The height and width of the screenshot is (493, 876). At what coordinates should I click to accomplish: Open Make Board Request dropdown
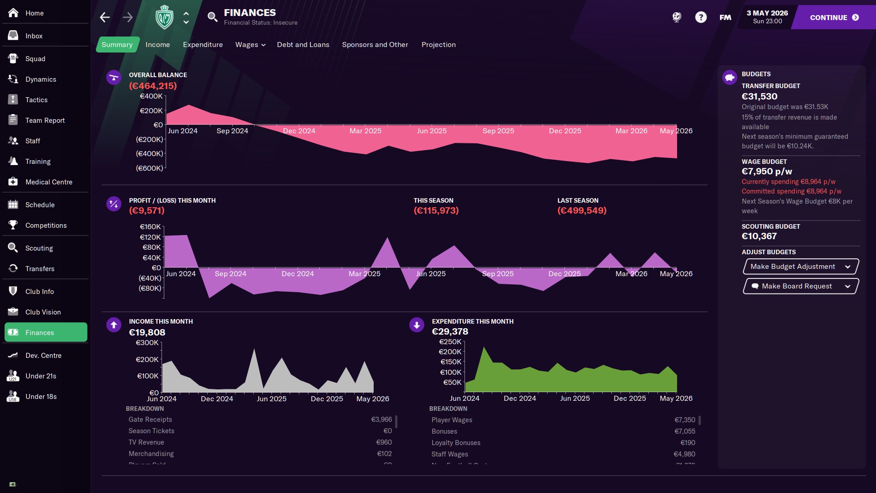(x=801, y=286)
